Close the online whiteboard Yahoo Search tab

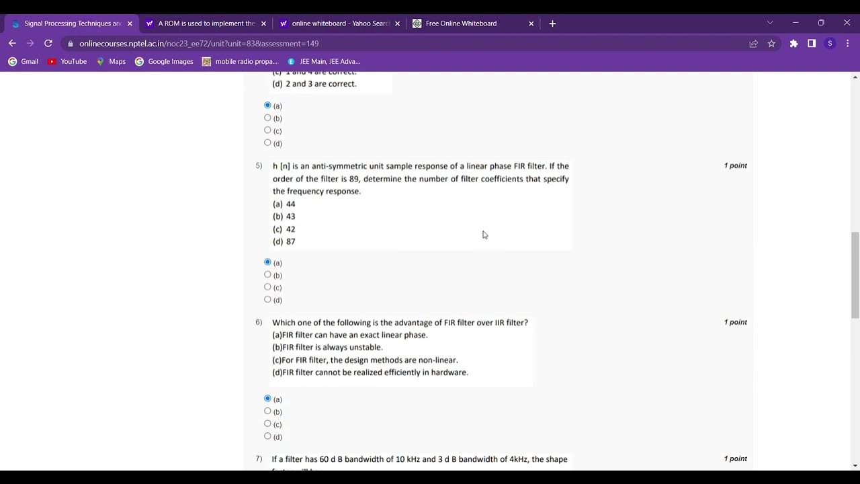click(398, 24)
